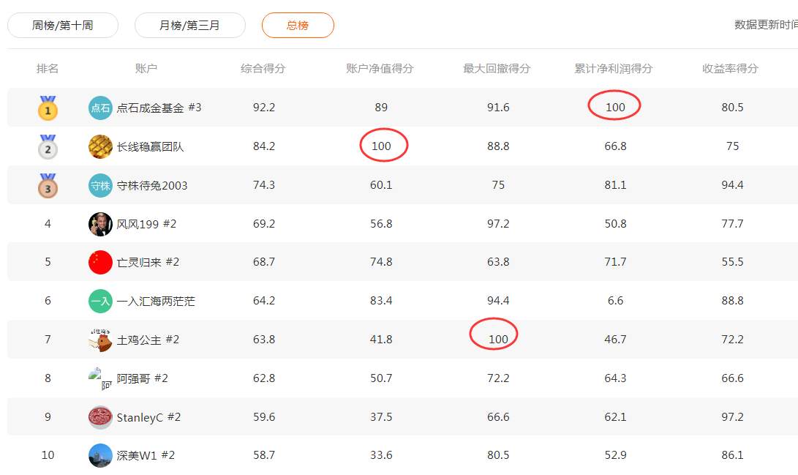Click net profit score 6.6 for 一入汇海两茫茫

[x=615, y=300]
